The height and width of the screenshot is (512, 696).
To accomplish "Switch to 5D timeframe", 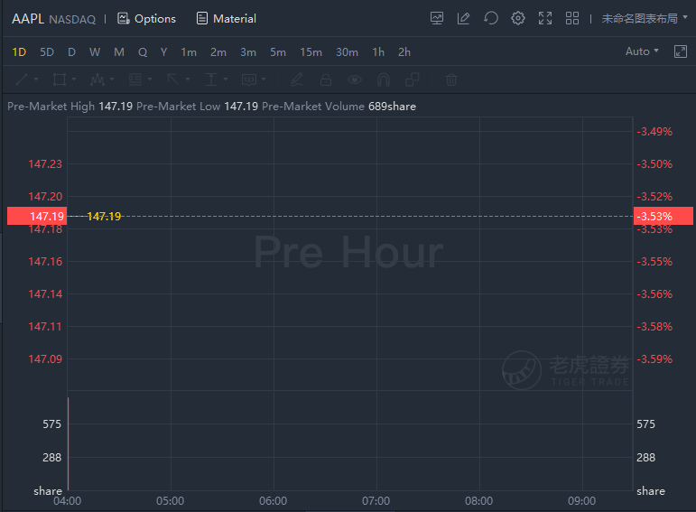I will 47,52.
